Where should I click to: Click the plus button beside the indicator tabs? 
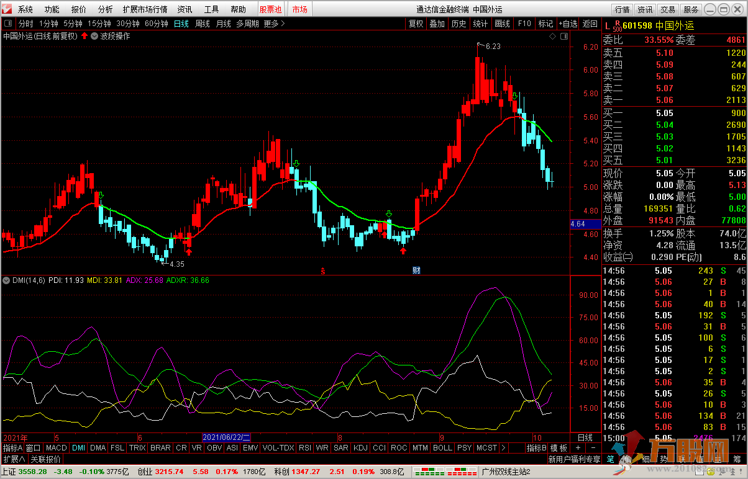click(577, 447)
